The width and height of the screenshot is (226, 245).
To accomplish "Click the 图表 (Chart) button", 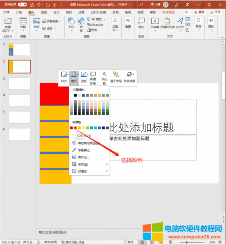I will pos(92,30).
